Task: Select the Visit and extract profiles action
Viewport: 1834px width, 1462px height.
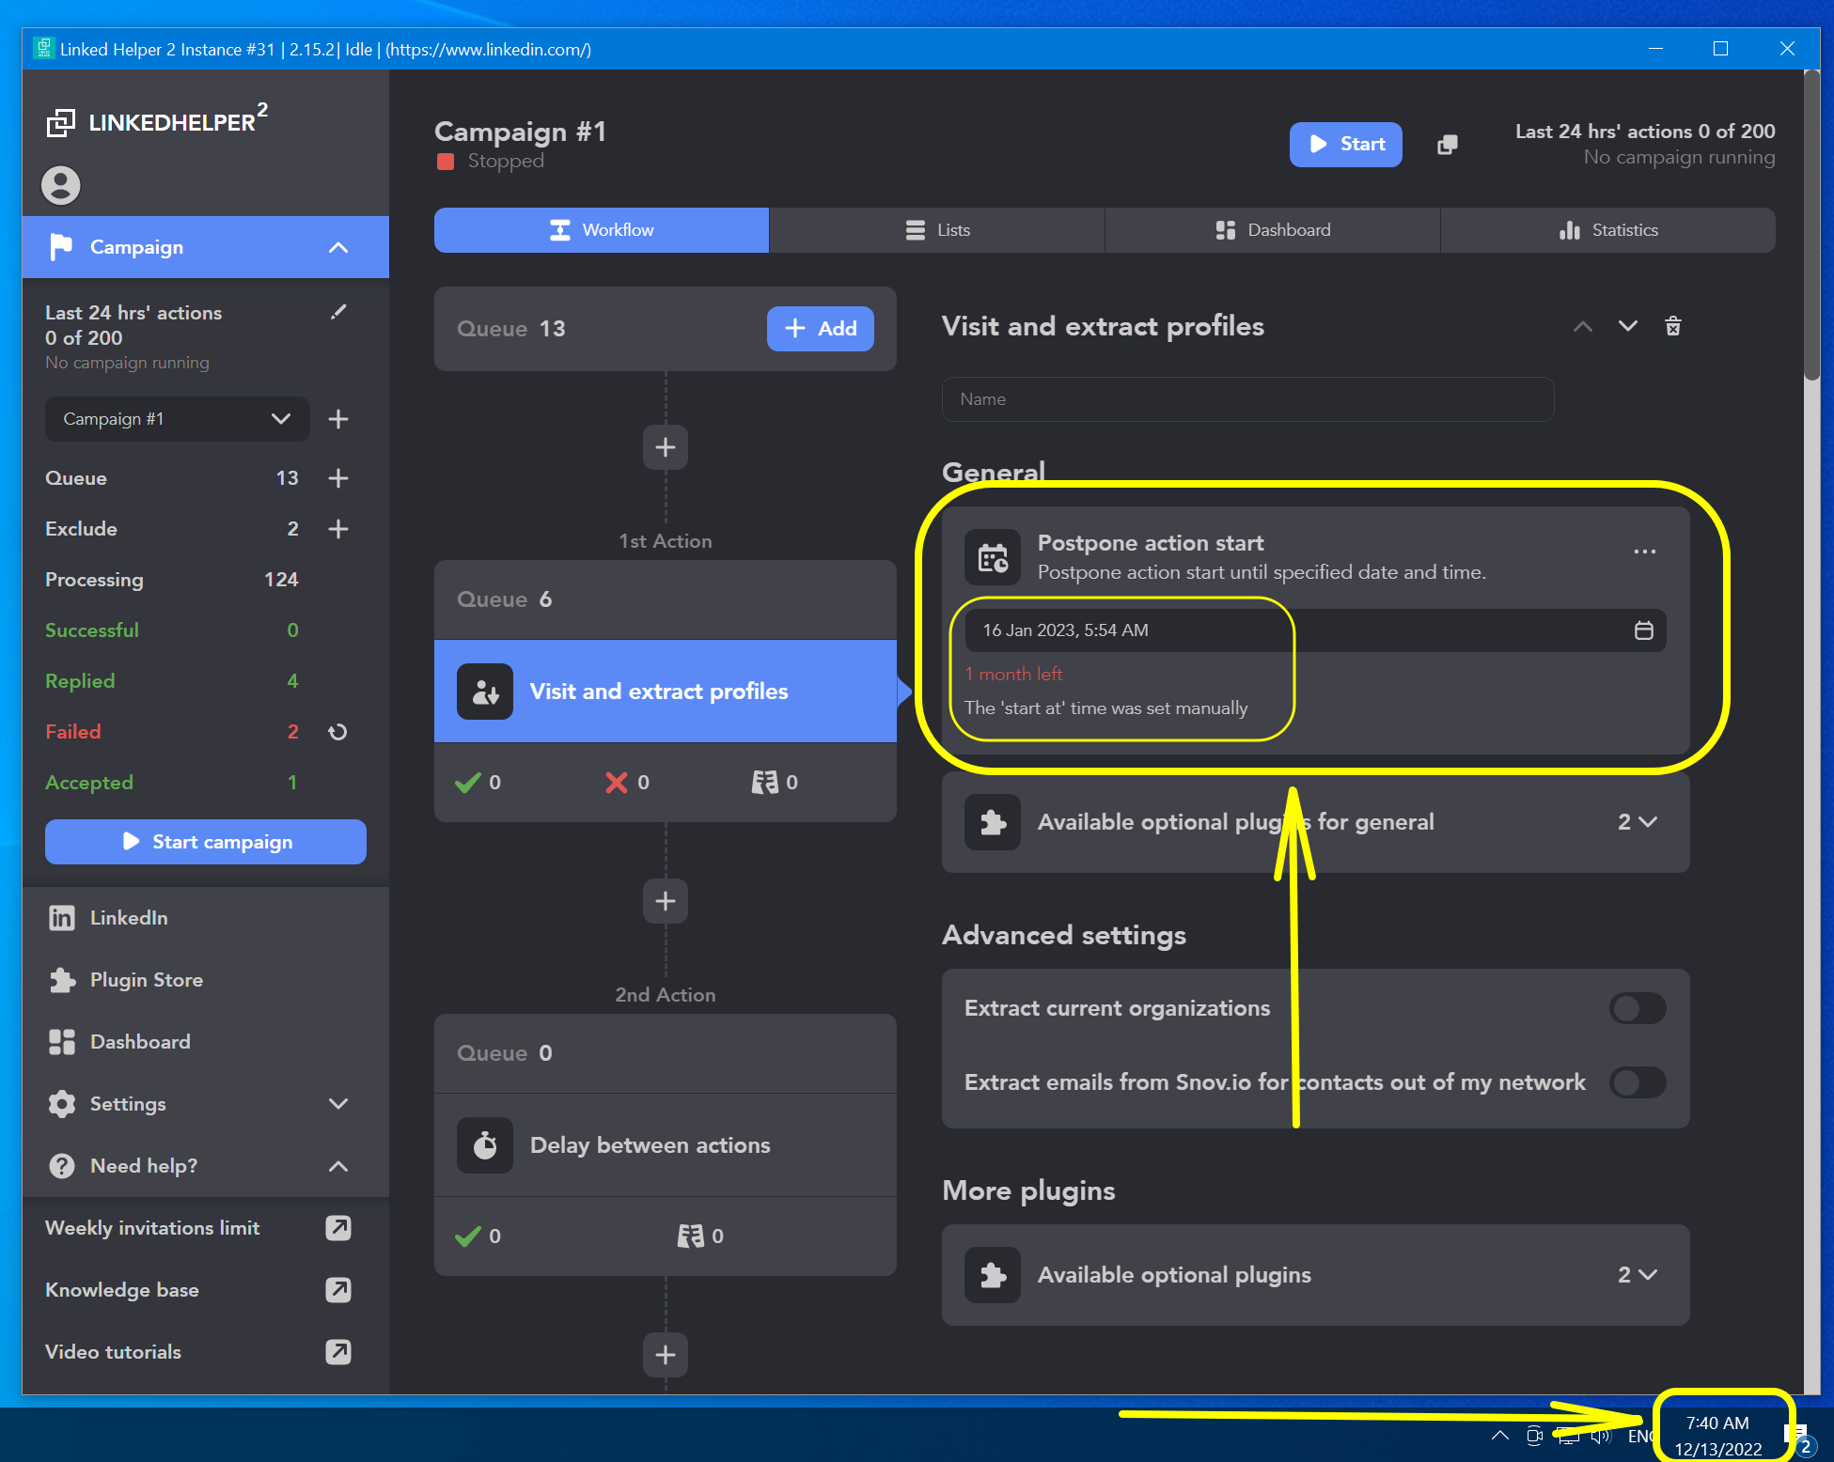Action: point(666,692)
